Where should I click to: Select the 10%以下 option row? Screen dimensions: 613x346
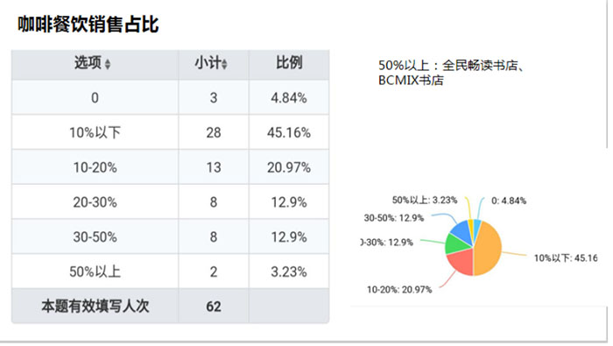pos(171,132)
